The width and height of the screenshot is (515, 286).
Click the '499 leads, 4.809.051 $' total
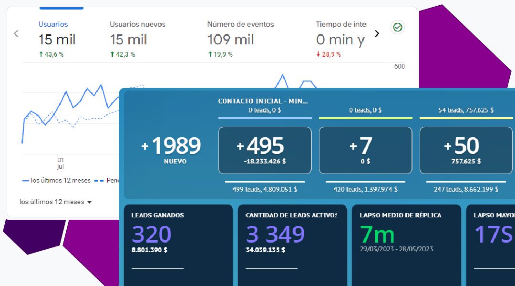click(265, 189)
